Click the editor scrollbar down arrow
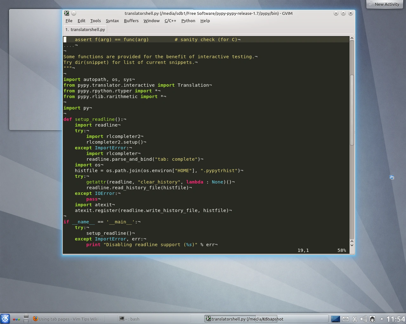Image resolution: width=406 pixels, height=324 pixels. pos(351,245)
